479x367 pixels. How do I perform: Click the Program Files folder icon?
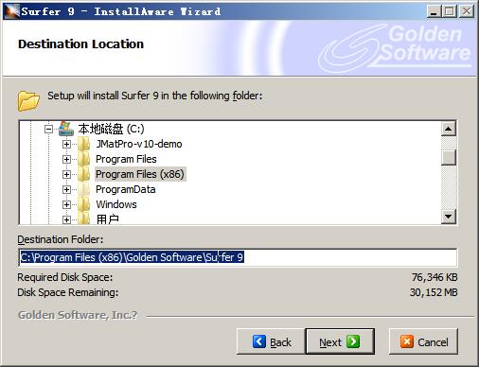click(x=84, y=159)
